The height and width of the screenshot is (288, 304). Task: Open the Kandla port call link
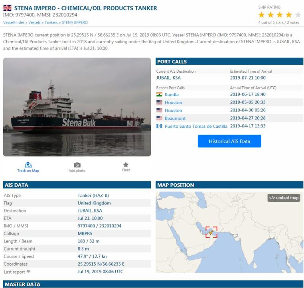pyautogui.click(x=172, y=95)
